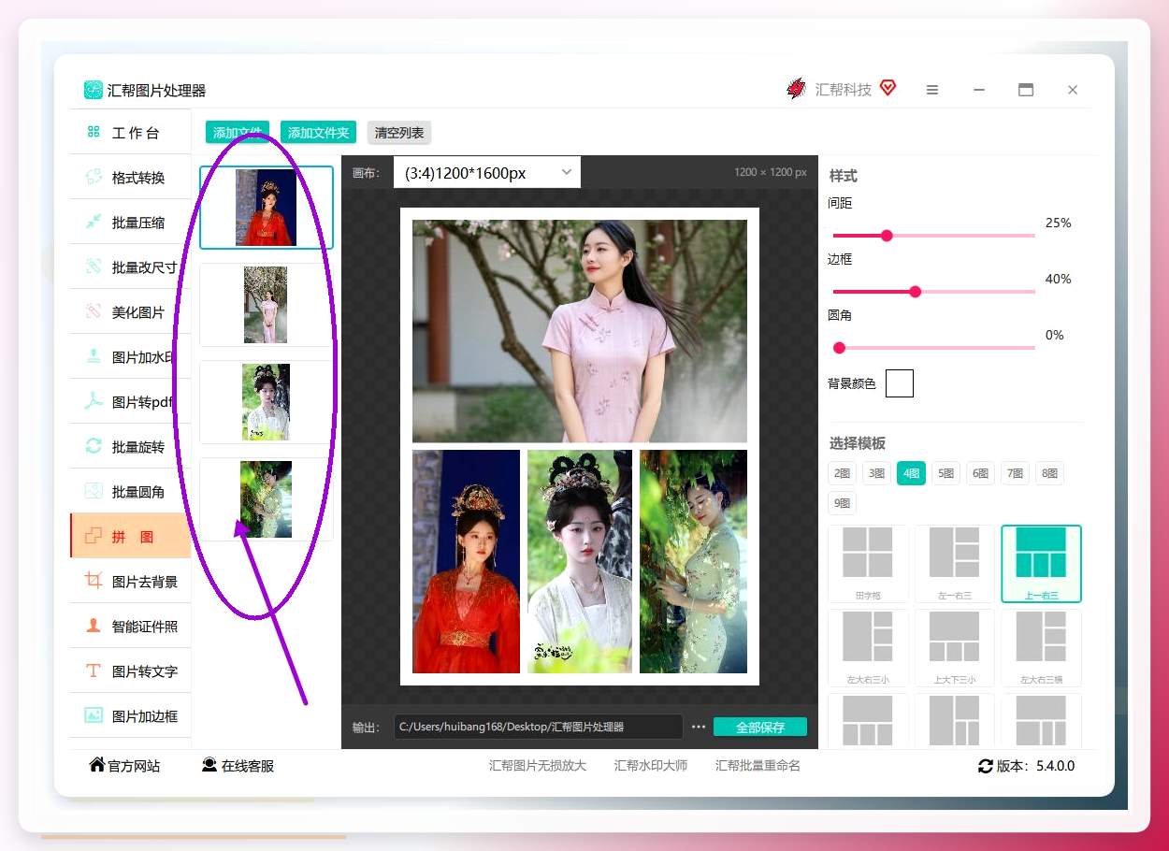Screen dimensions: 1169x851
Task: Switch to the 工作台 sidebar item
Action: pos(130,133)
